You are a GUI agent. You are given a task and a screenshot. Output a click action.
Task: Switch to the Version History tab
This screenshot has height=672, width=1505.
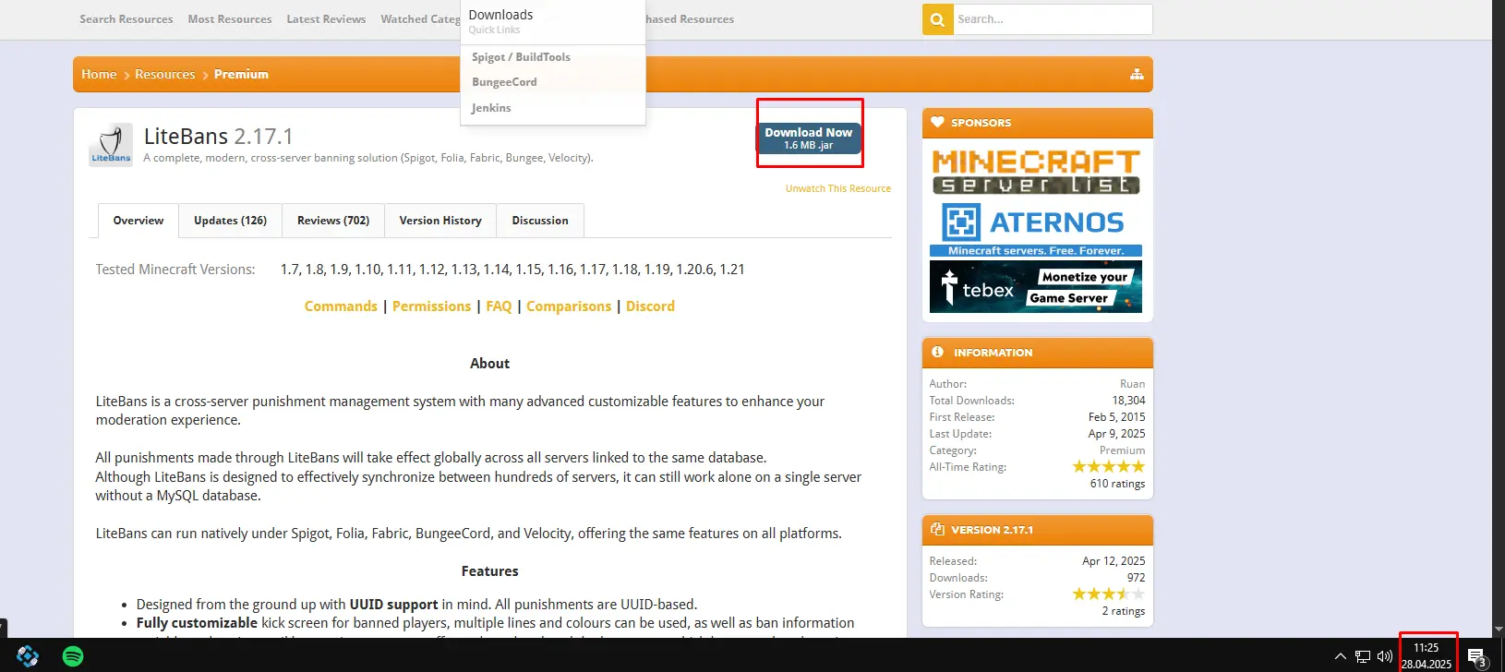click(440, 221)
